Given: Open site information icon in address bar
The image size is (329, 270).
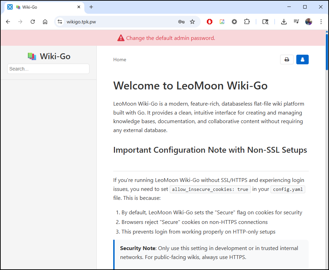Looking at the screenshot, I should (60, 22).
